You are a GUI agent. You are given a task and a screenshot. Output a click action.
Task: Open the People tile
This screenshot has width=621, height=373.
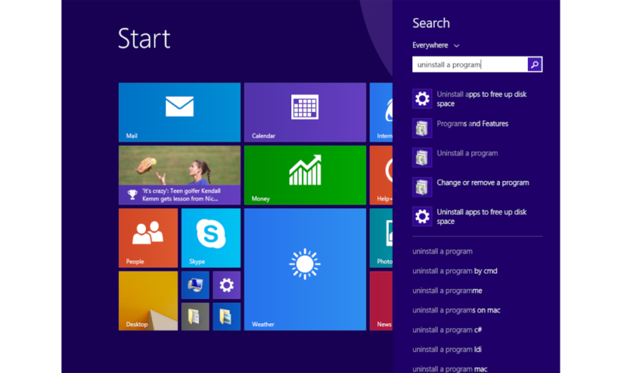click(148, 238)
